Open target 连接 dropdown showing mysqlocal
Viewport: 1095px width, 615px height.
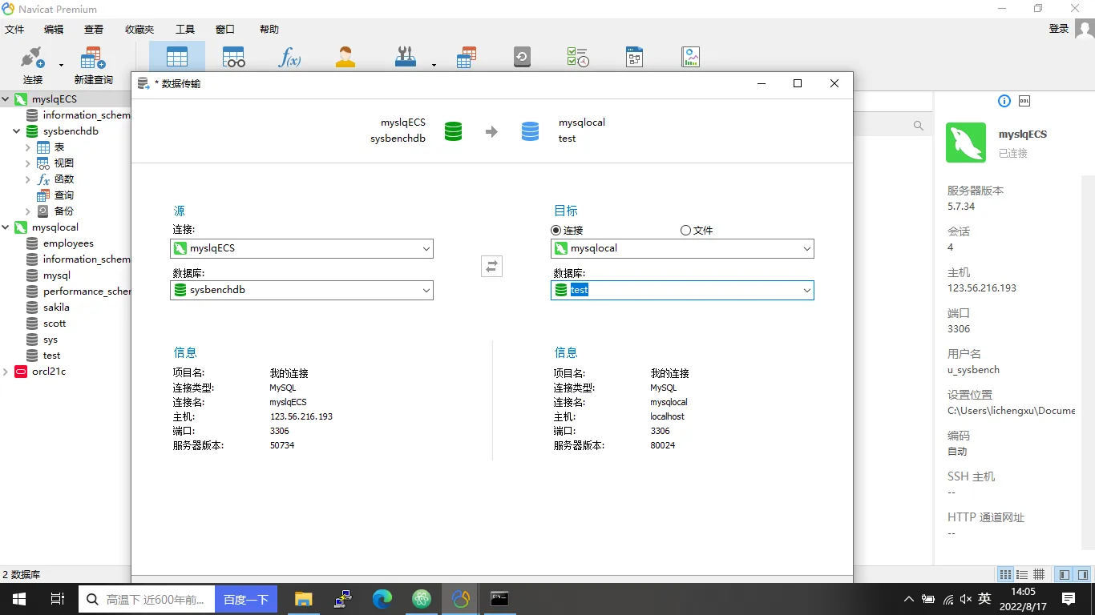[x=683, y=248]
